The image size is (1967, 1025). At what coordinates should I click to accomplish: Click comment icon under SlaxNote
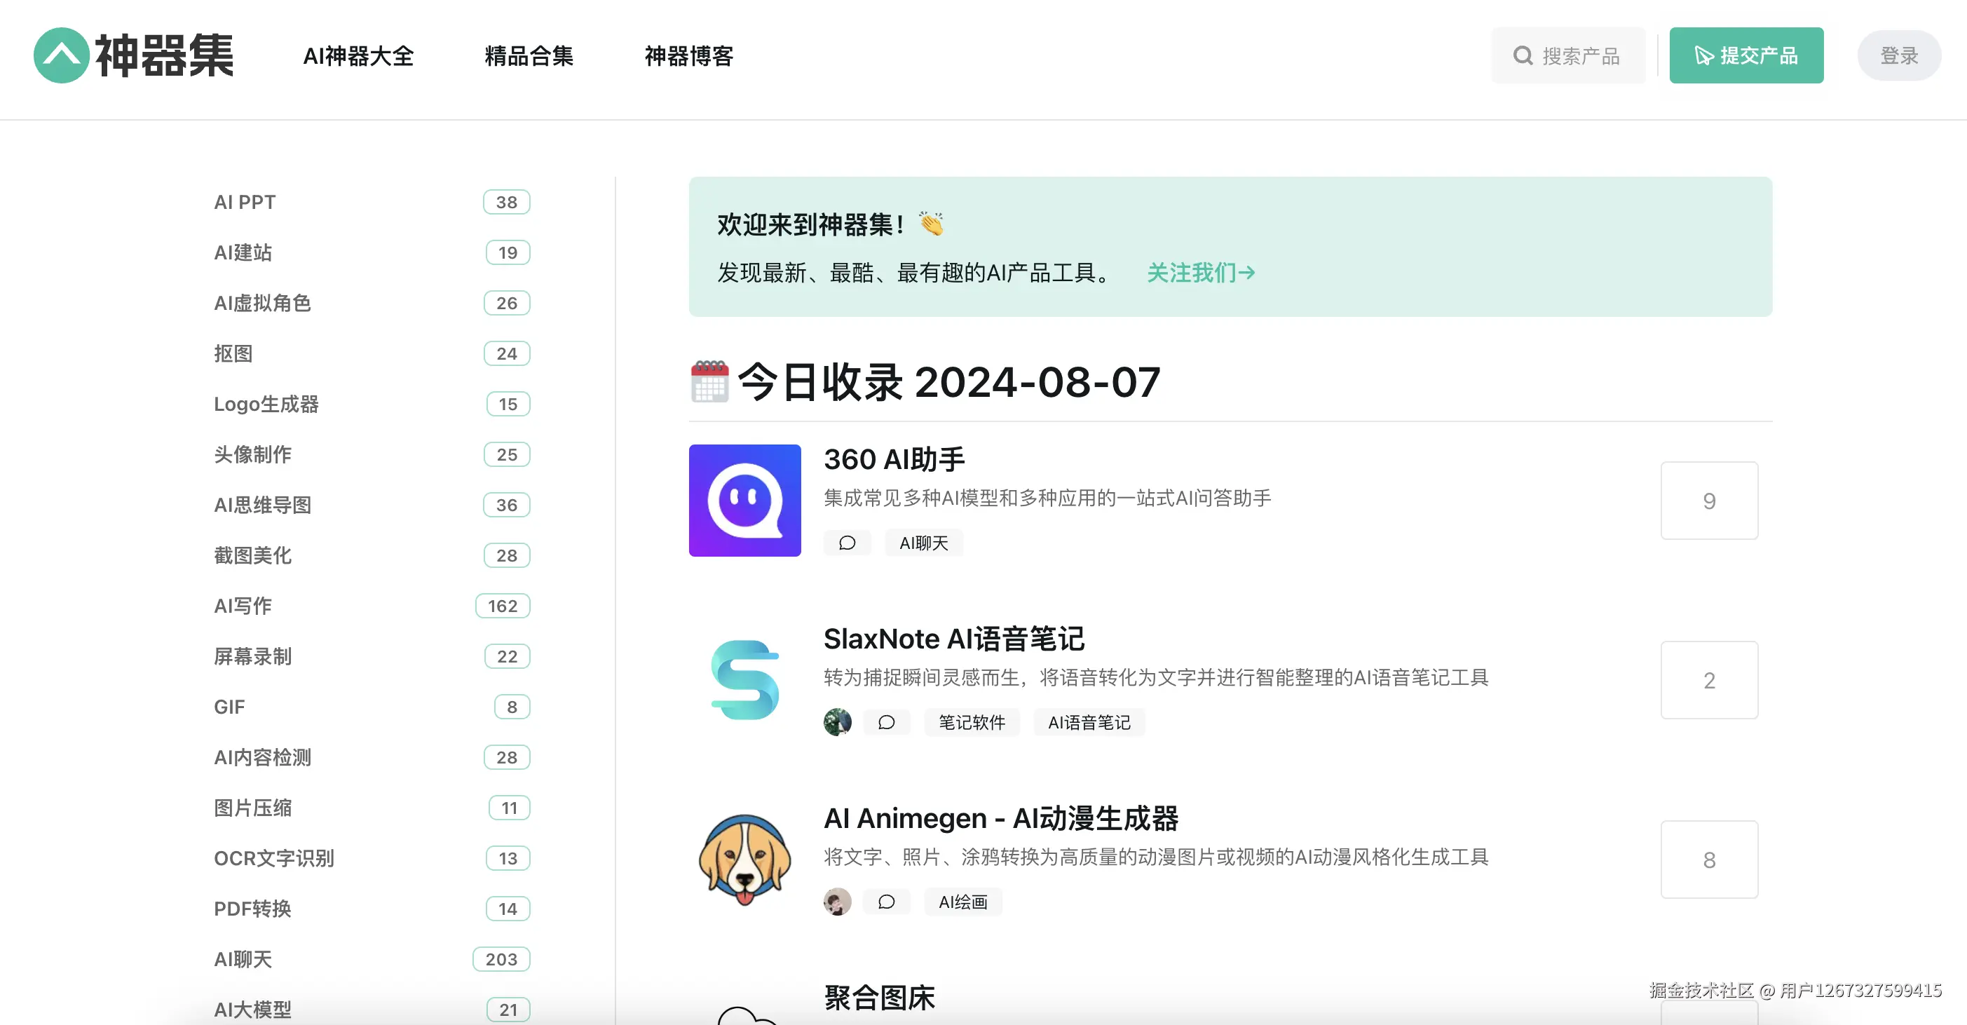coord(887,723)
